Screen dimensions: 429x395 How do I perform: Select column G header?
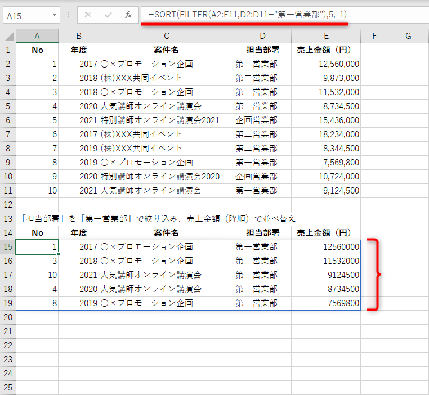[x=408, y=36]
